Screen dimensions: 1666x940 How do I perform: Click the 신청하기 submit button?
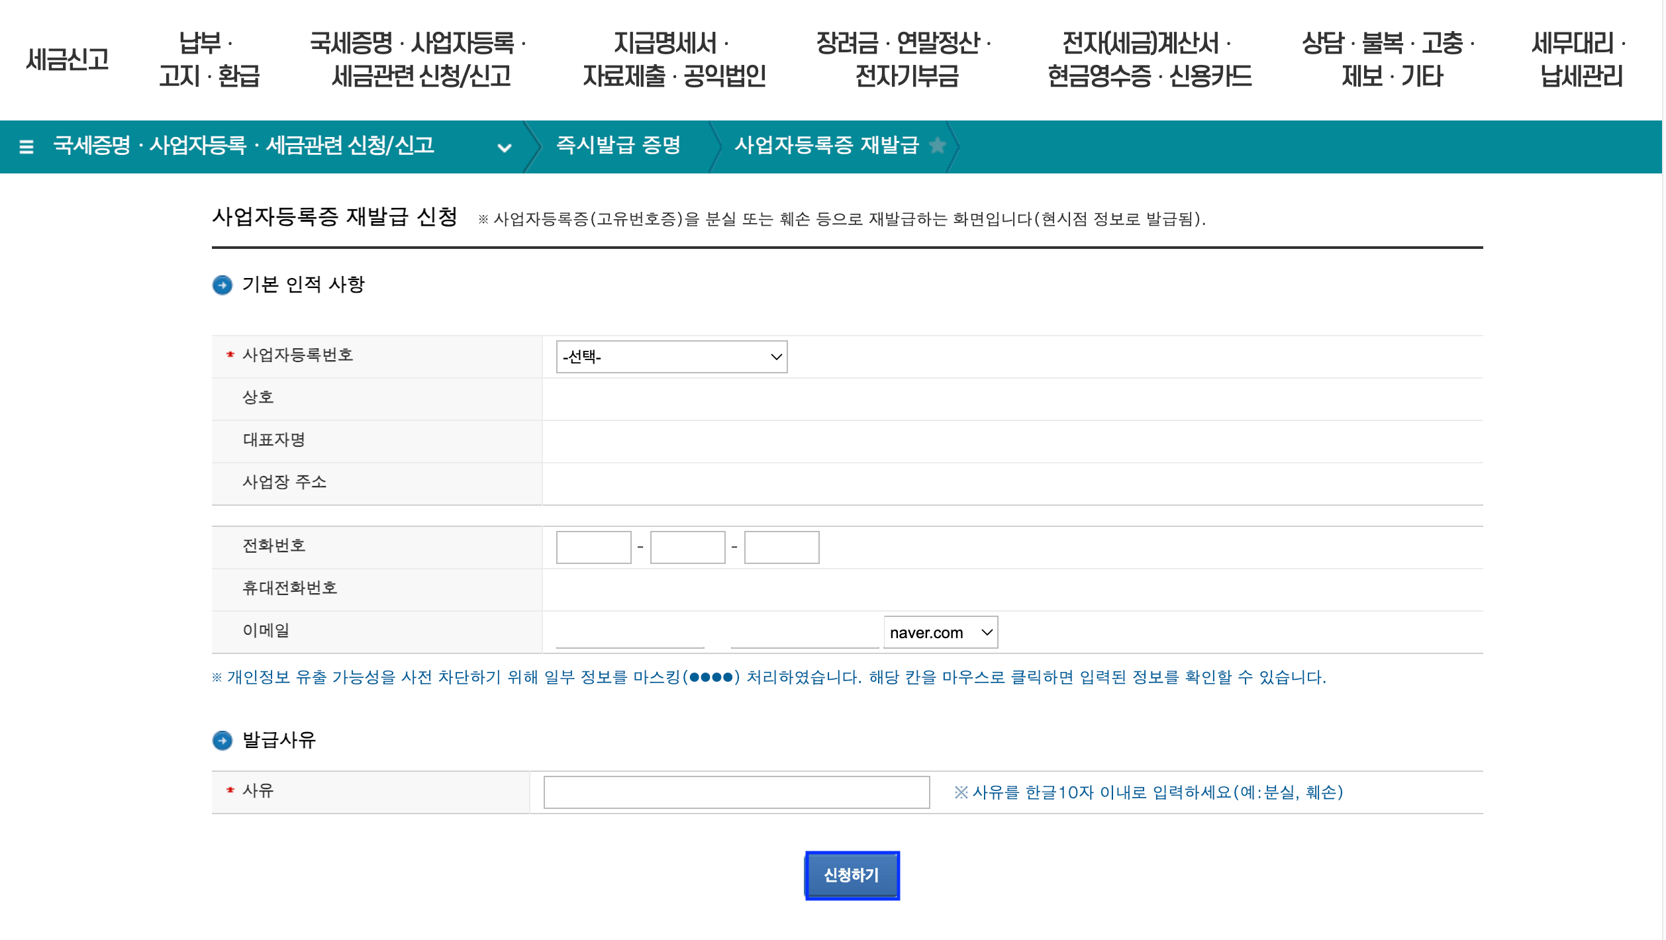click(852, 875)
